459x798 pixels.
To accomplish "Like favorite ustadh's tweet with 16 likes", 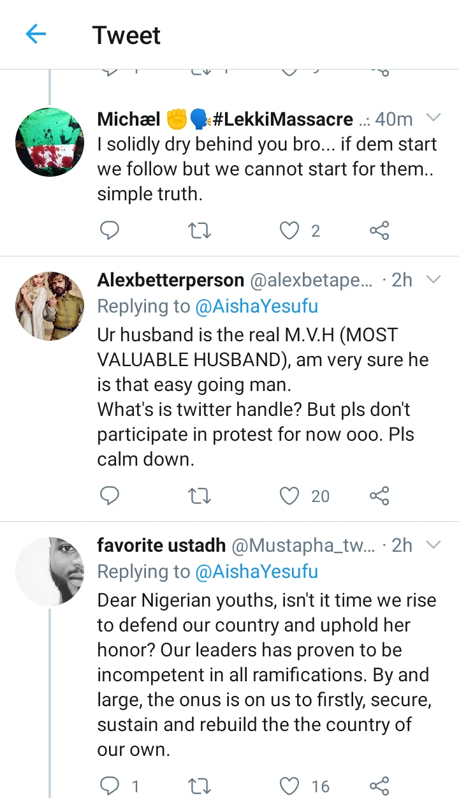I will [x=291, y=785].
